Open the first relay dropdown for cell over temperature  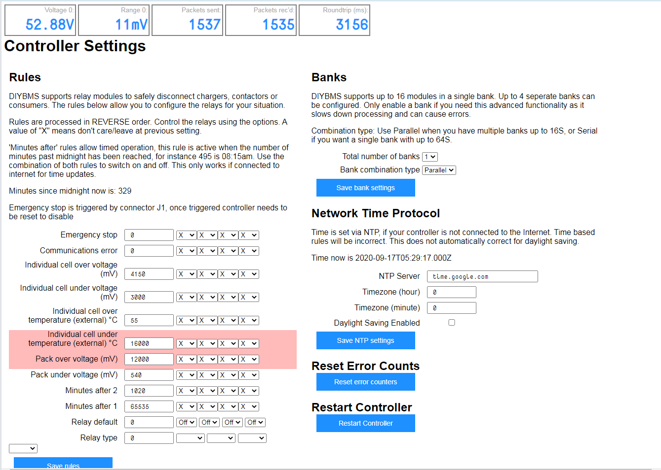pyautogui.click(x=187, y=321)
